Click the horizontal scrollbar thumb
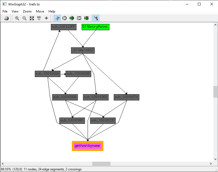 [101, 164]
